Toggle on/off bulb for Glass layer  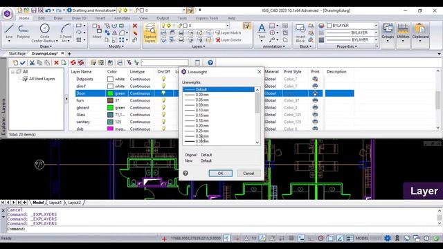(163, 114)
